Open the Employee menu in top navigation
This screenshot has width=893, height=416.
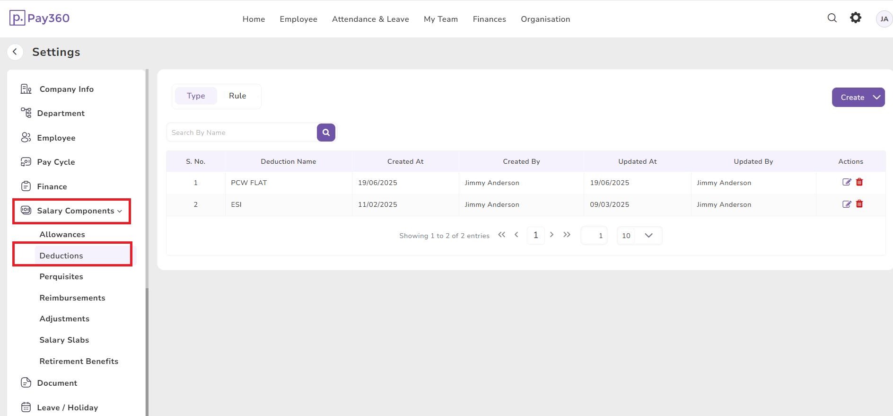(x=298, y=19)
